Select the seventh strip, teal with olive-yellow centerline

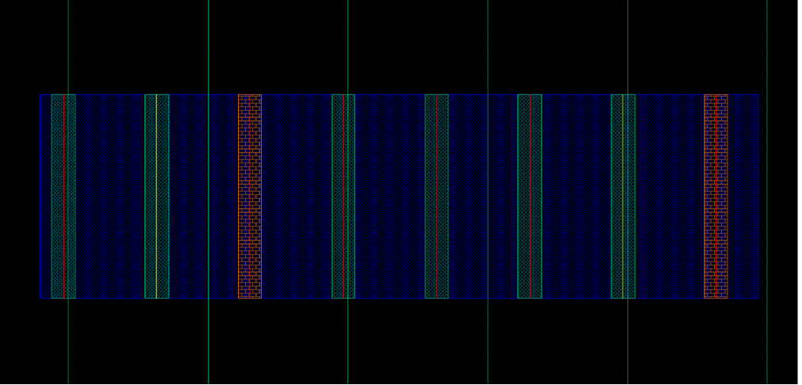pos(623,196)
